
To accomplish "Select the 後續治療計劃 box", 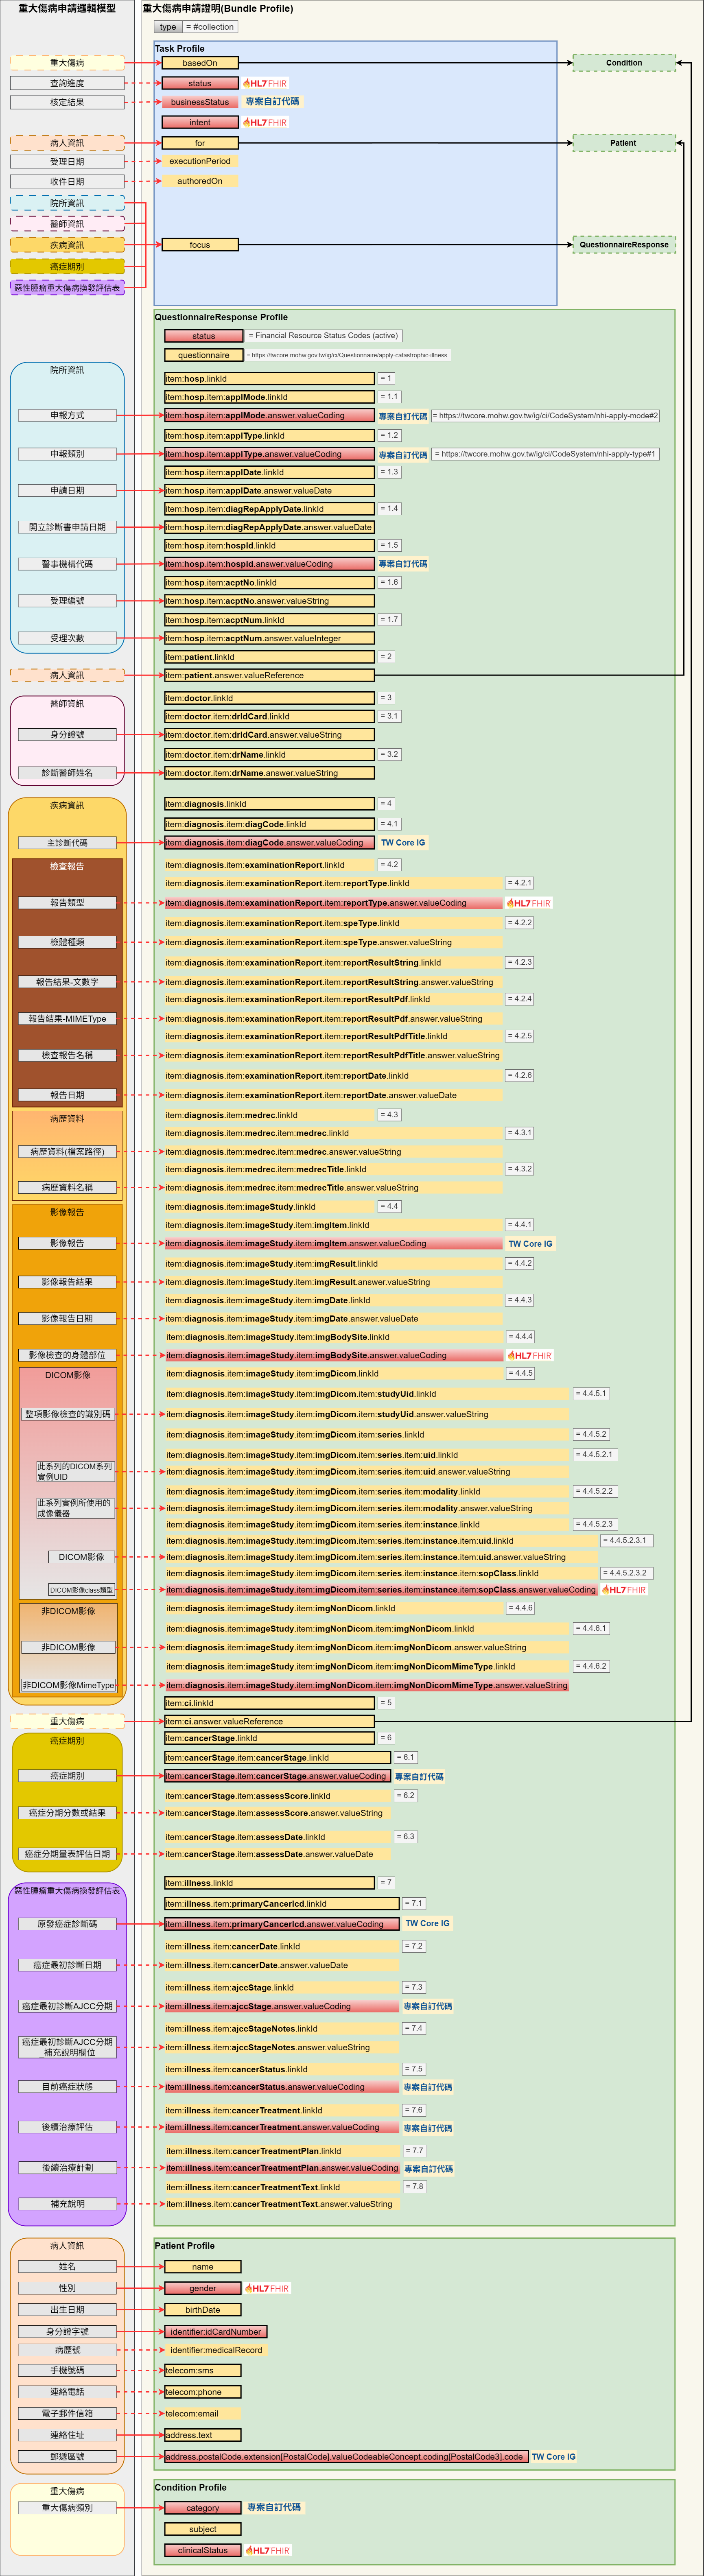I will (x=67, y=2168).
